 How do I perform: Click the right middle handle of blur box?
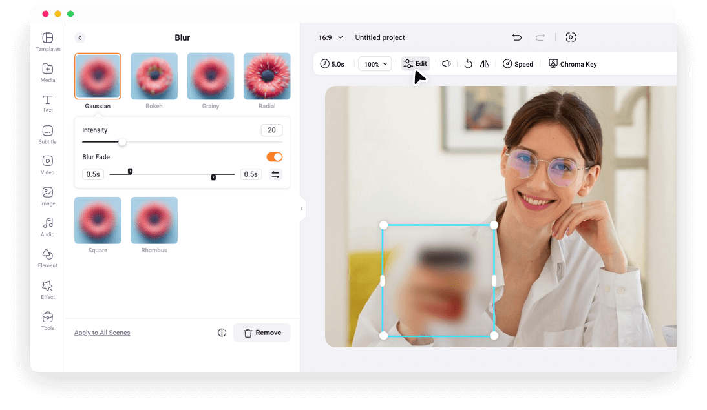[494, 281]
